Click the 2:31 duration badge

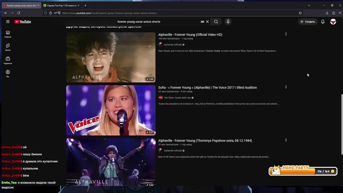click(x=150, y=132)
